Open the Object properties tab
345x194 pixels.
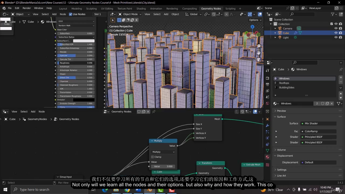click(x=267, y=119)
